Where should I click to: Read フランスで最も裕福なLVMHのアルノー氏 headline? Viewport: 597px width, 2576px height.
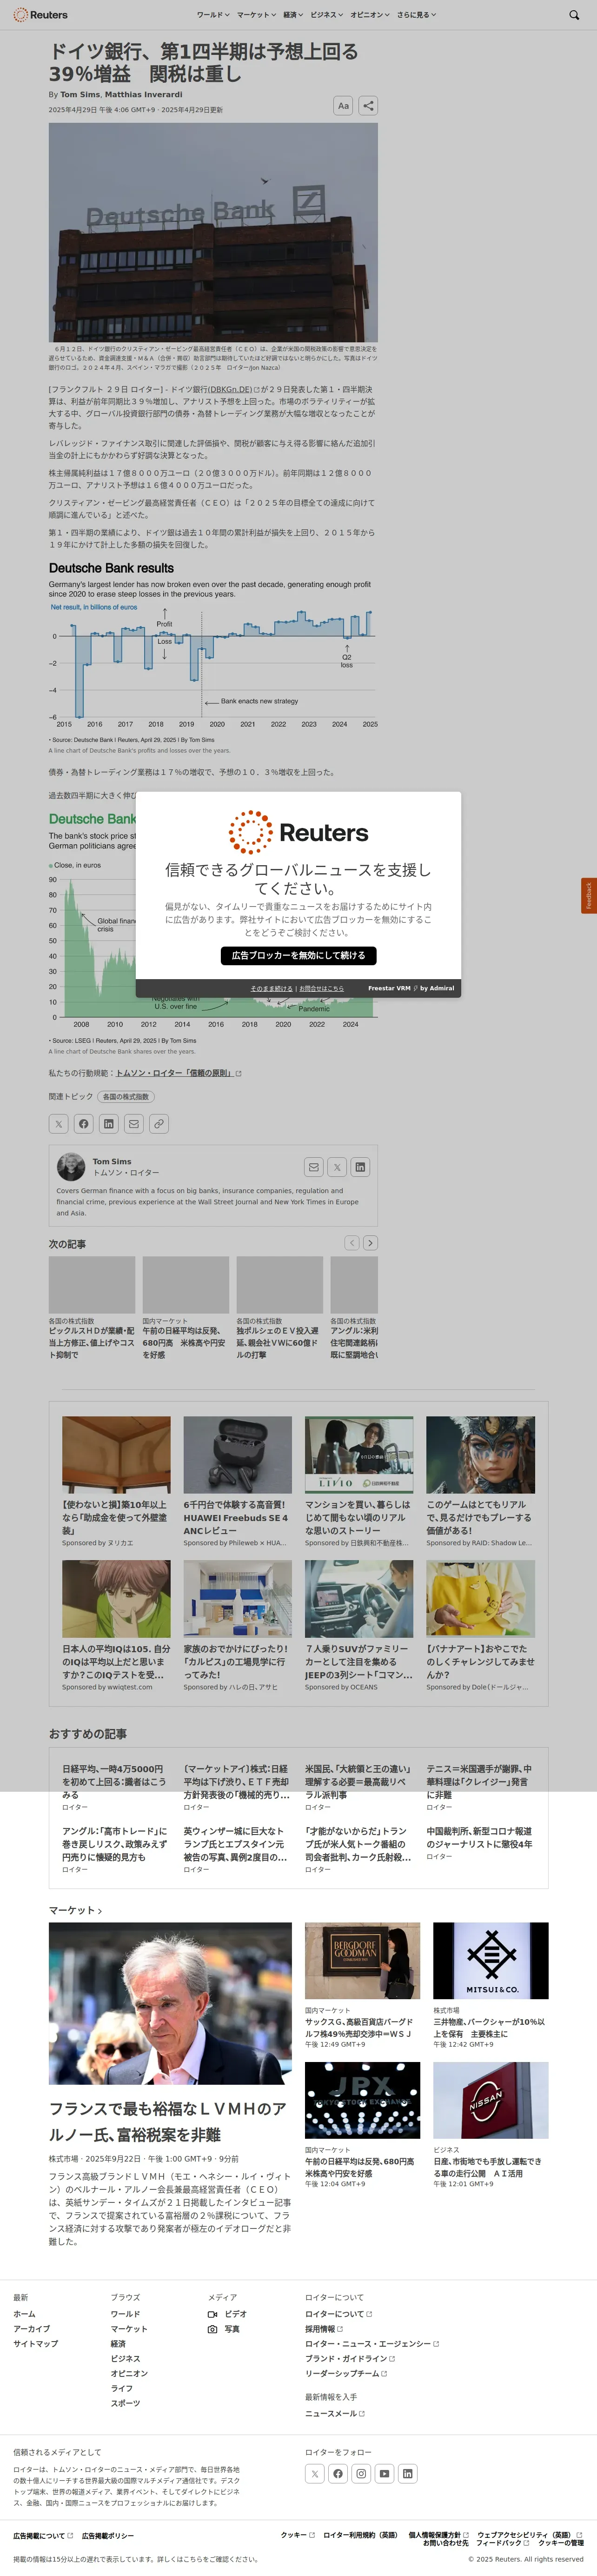coord(168,2121)
